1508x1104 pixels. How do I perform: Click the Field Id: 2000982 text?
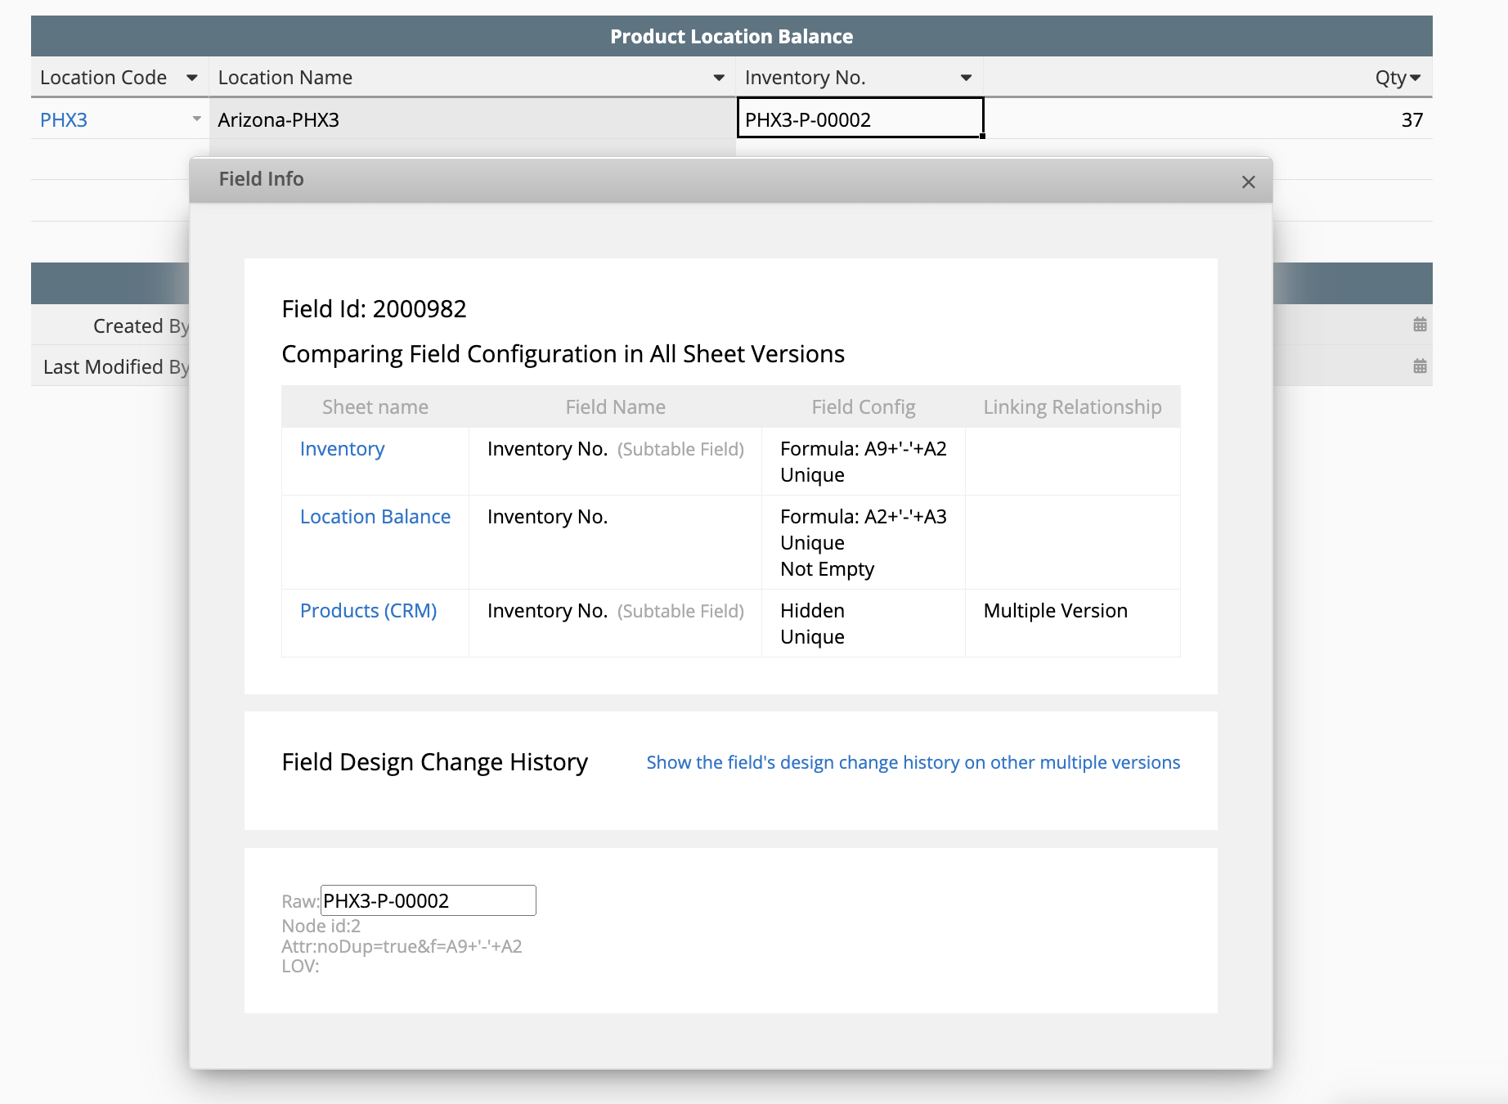point(374,309)
